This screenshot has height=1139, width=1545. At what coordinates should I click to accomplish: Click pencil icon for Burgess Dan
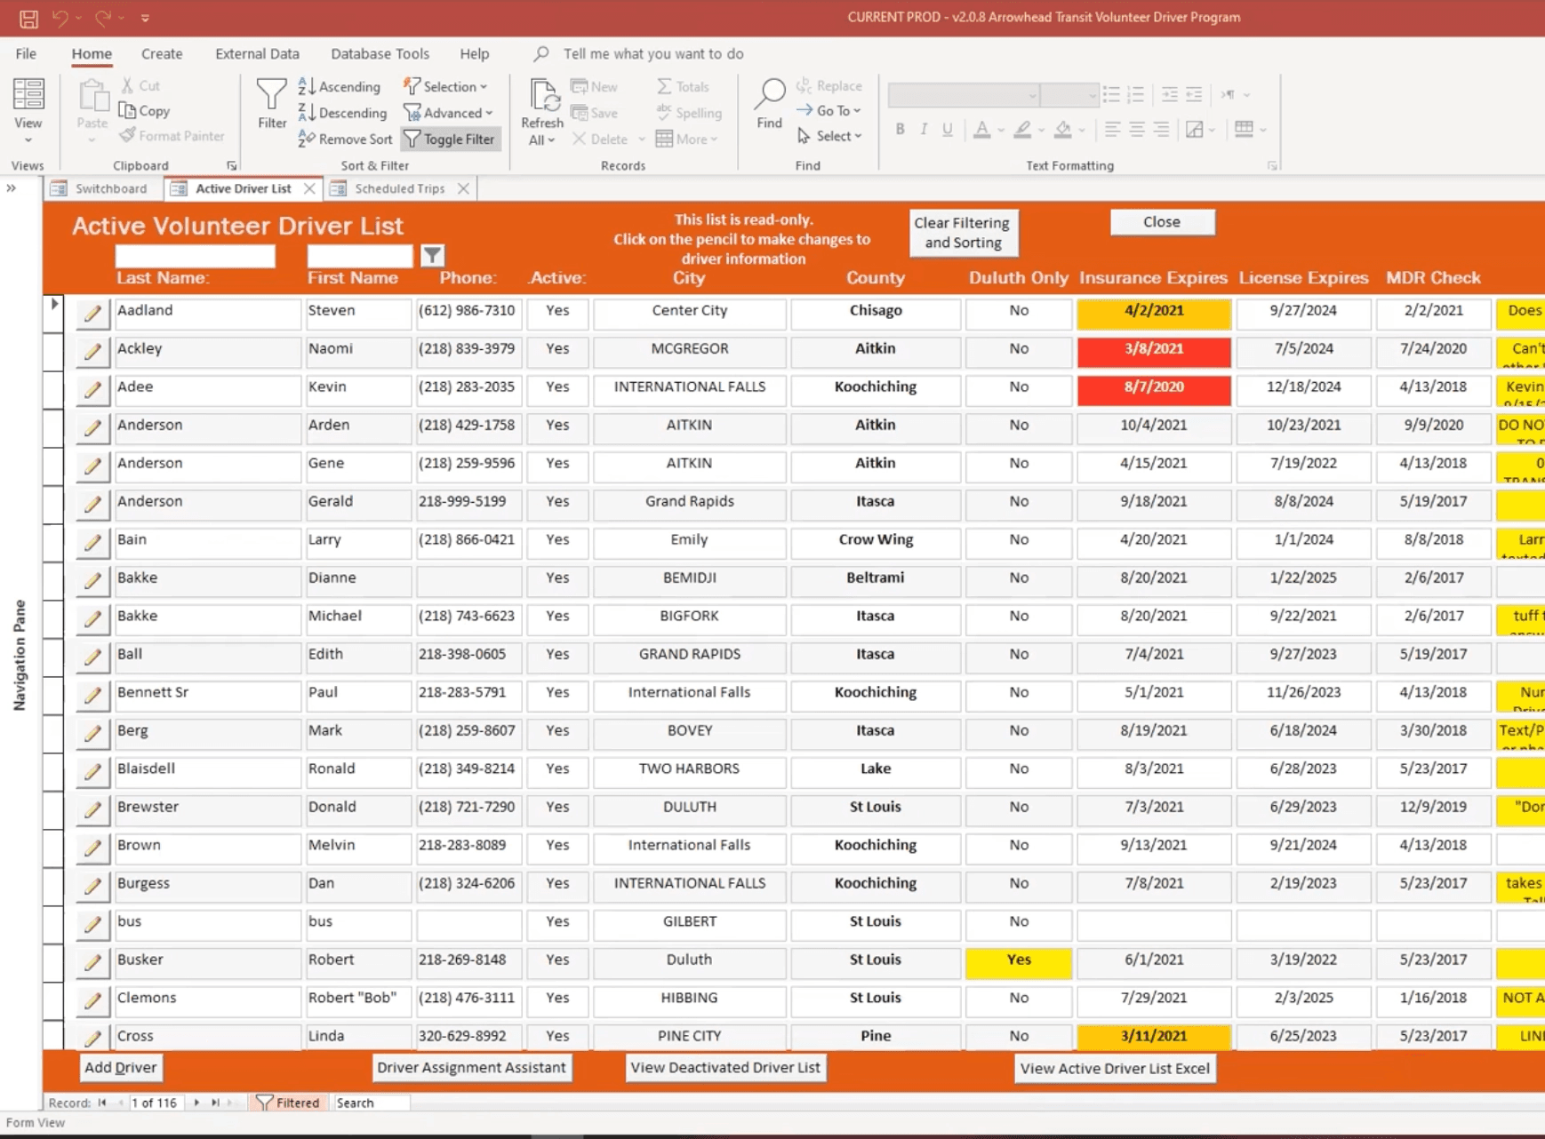tap(92, 887)
